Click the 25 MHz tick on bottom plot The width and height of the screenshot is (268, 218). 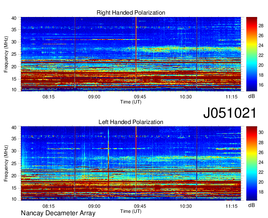pos(14,163)
